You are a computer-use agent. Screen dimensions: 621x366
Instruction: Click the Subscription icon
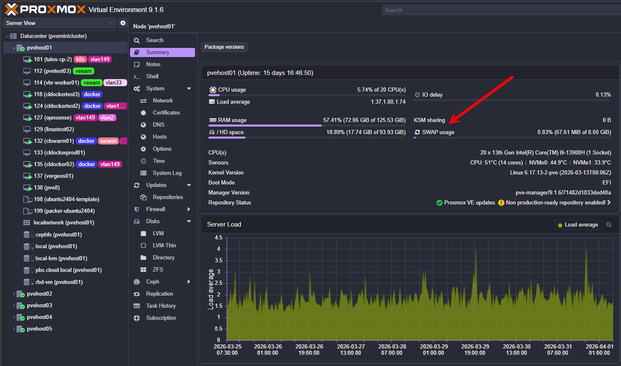tap(136, 318)
